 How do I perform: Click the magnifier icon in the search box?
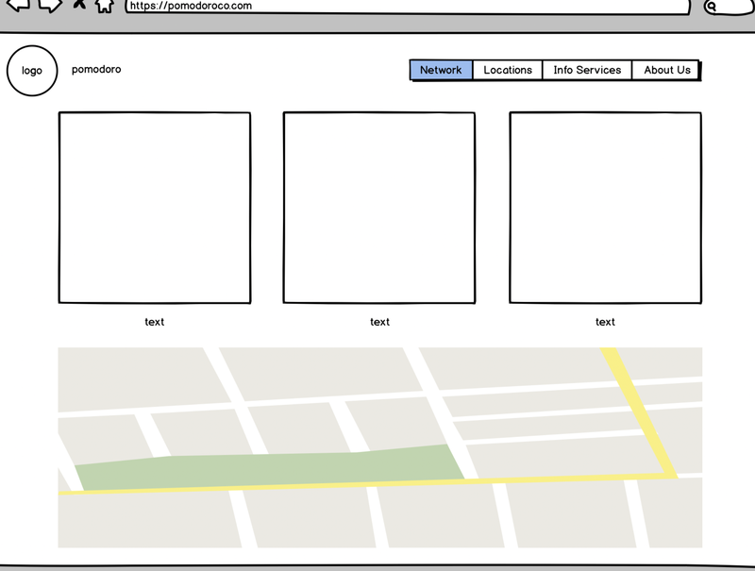(712, 8)
